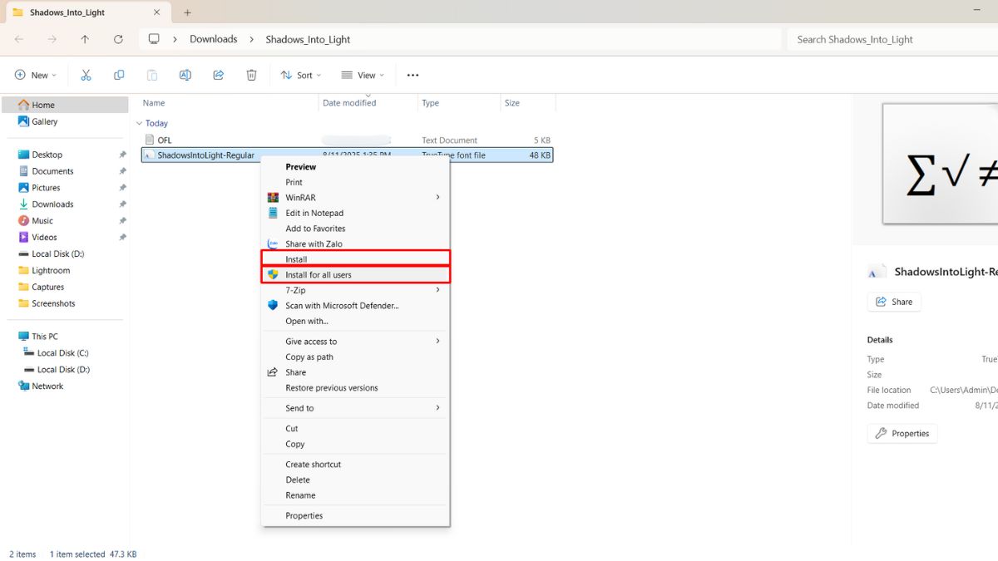Click the Cut scissors icon in toolbar
Screen dimensions: 998x561
pyautogui.click(x=86, y=75)
